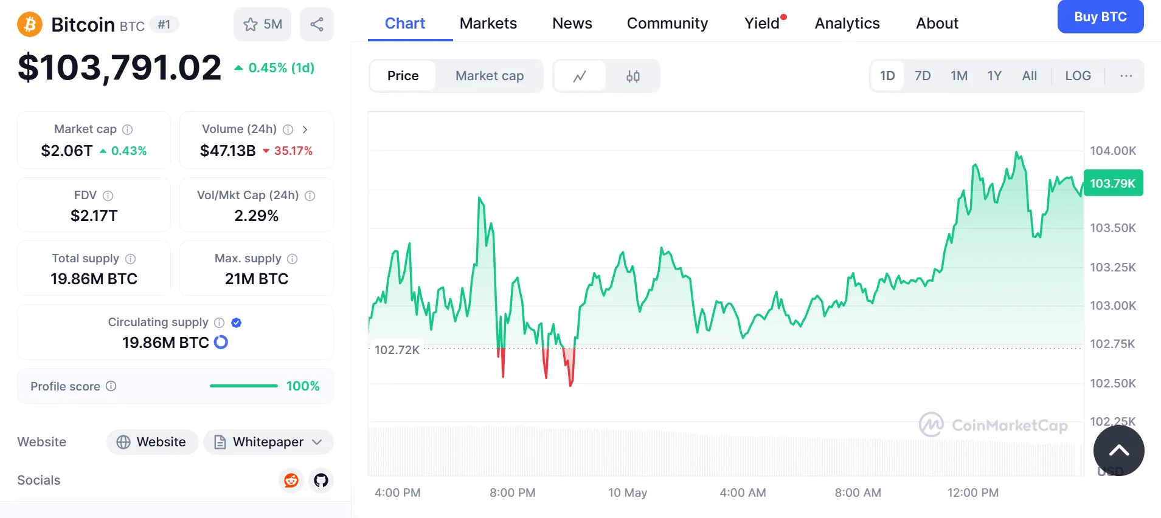This screenshot has height=518, width=1161.
Task: Open the Bitcoin Website link
Action: [153, 442]
